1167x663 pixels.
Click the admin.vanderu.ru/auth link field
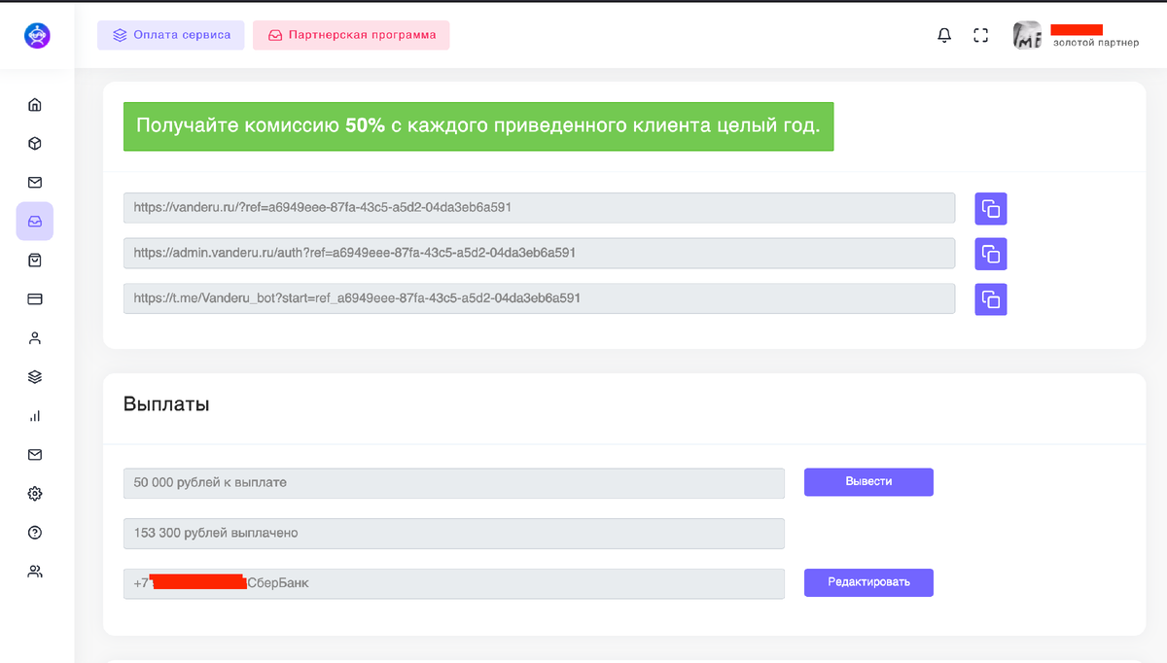pos(540,253)
